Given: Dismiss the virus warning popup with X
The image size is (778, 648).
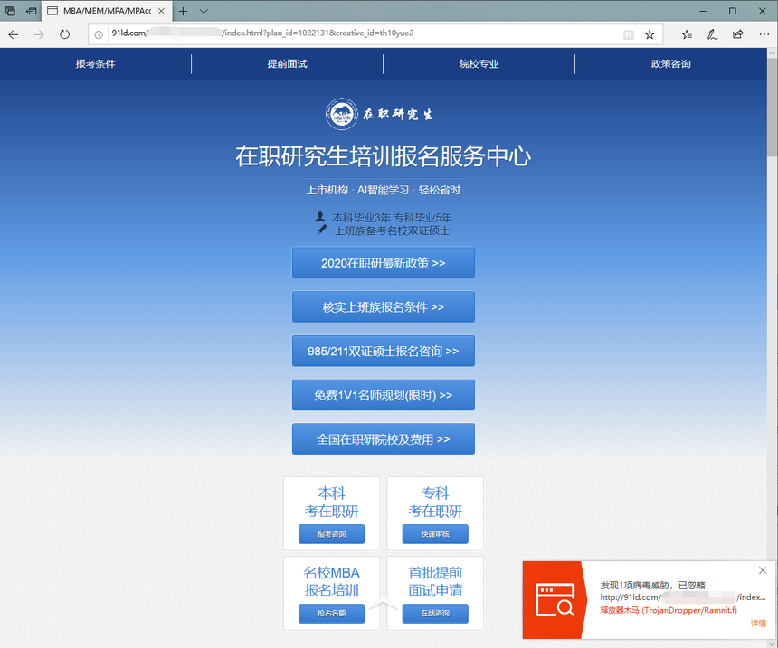Looking at the screenshot, I should (x=763, y=571).
